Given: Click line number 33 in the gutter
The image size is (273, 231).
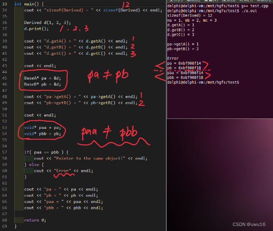Looking at the screenshot, I should [x=5, y=4].
